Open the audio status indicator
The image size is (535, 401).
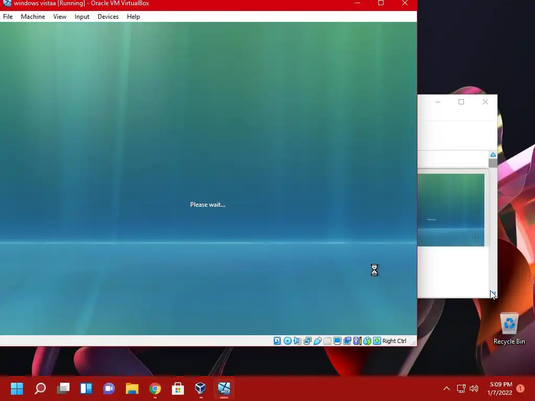[x=297, y=340]
